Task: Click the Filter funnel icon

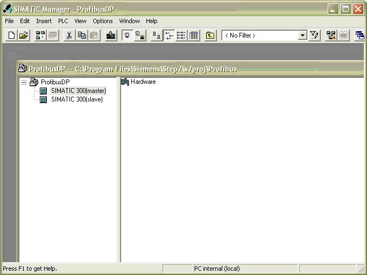Action: [315, 35]
